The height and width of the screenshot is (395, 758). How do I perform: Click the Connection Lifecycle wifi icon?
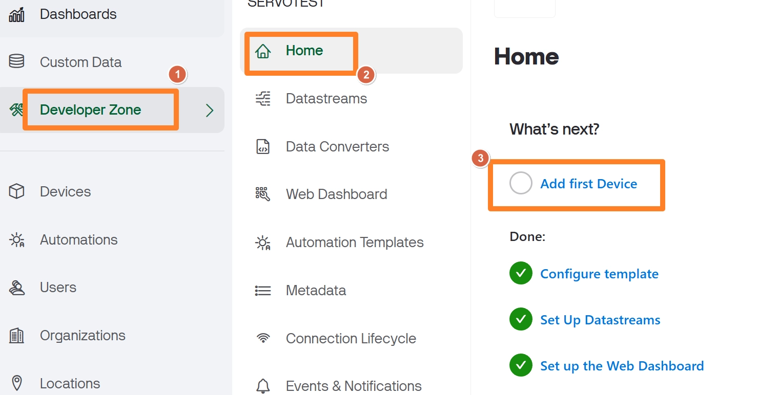point(263,338)
